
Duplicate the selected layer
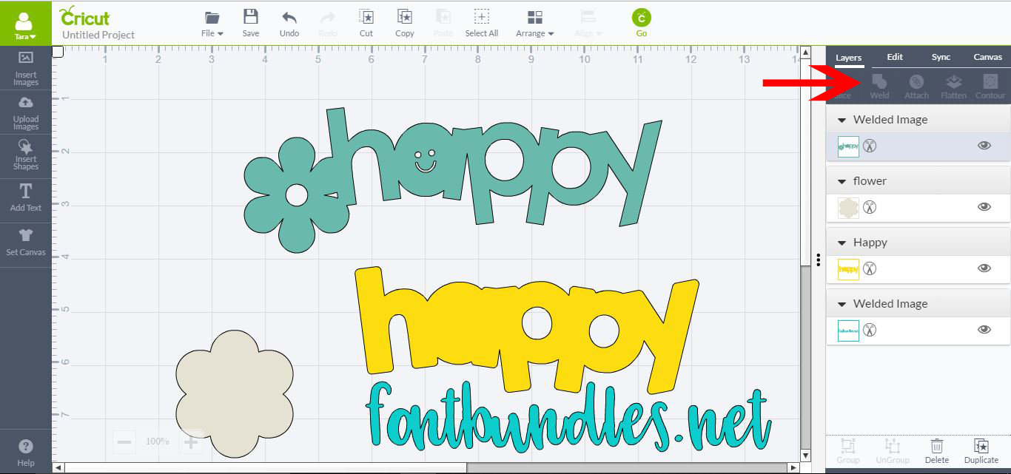[x=981, y=451]
